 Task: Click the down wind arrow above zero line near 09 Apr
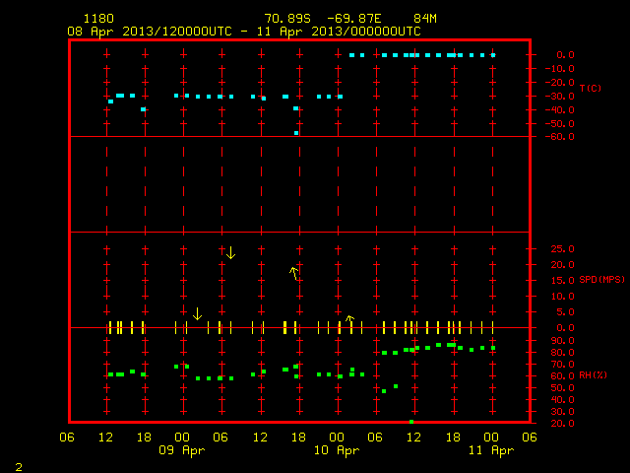197,313
